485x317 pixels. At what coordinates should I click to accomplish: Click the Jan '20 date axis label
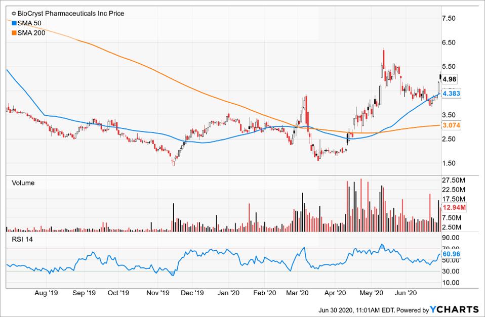(228, 293)
